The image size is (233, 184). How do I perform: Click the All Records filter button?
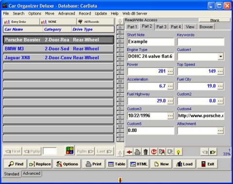pyautogui.click(x=96, y=22)
